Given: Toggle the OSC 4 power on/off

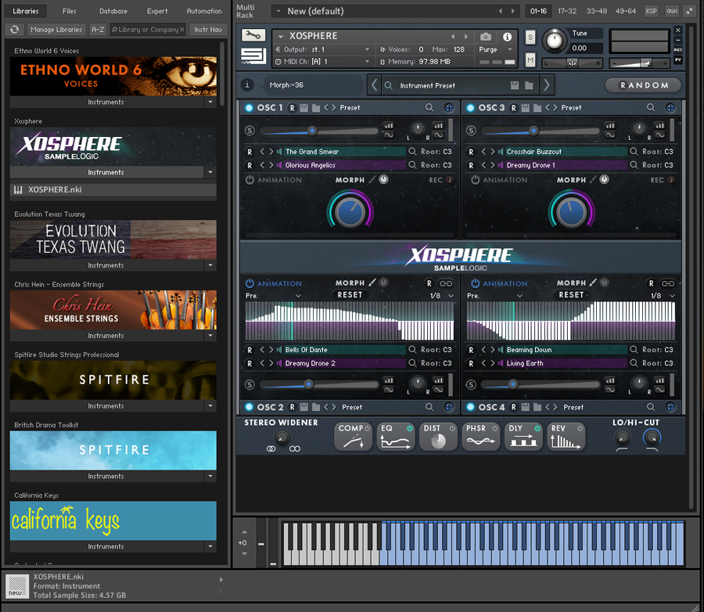Looking at the screenshot, I should 470,407.
